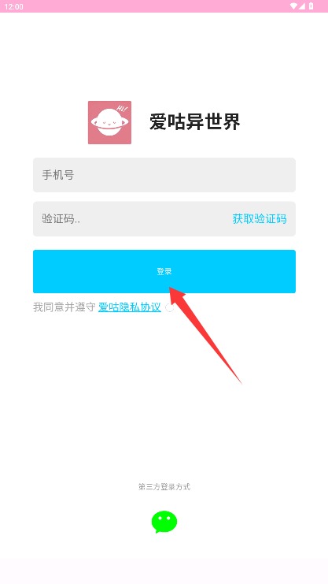Tap the 爱咕异世界 app title
Viewport: 328px width, 584px height.
click(x=195, y=122)
